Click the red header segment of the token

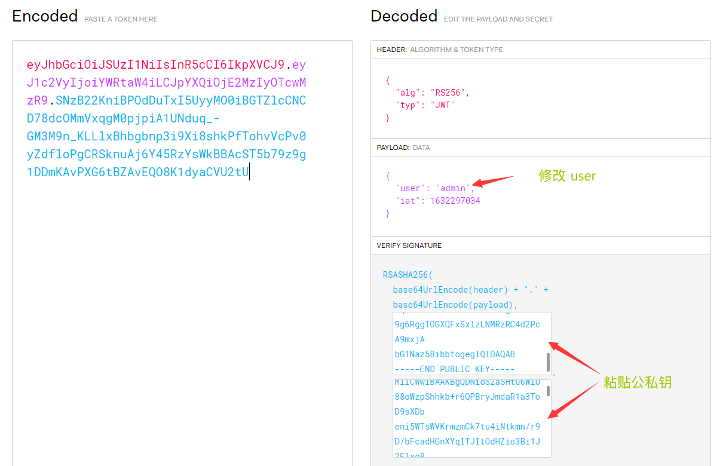[x=156, y=65]
